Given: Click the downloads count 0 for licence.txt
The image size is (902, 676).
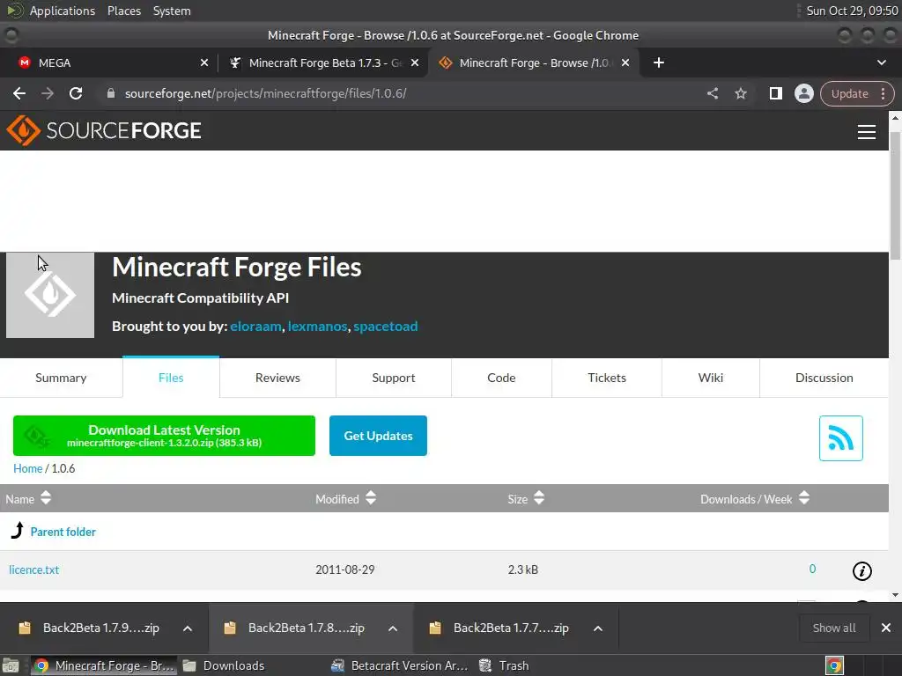Looking at the screenshot, I should click(x=812, y=569).
